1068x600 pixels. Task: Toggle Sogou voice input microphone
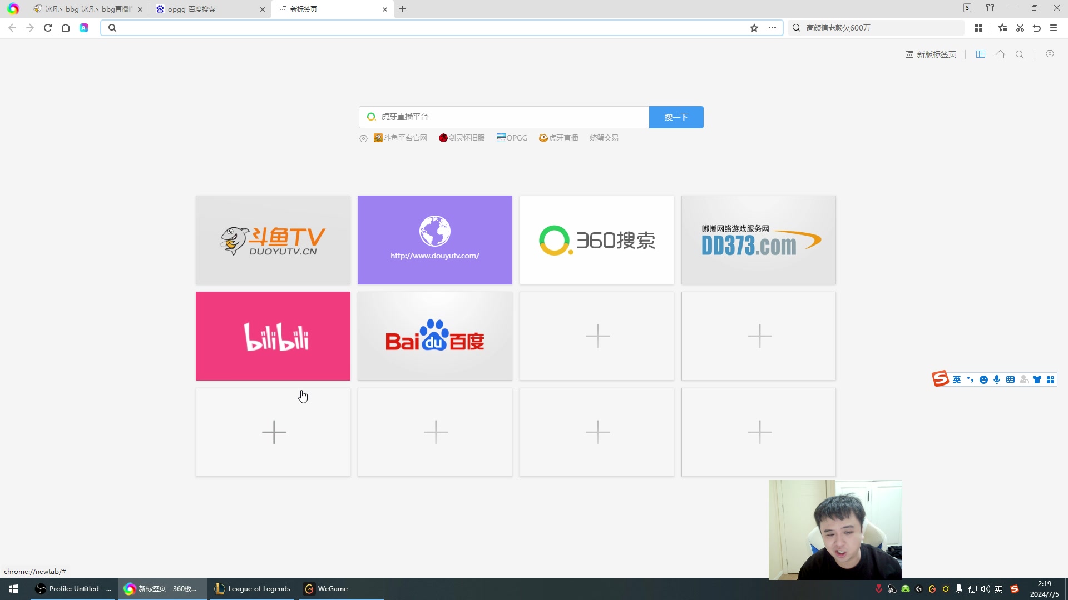click(x=997, y=379)
